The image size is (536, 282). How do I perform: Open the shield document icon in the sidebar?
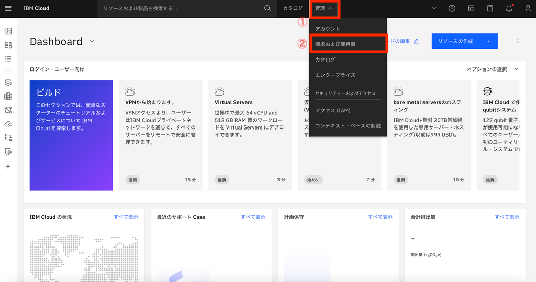coord(8,152)
